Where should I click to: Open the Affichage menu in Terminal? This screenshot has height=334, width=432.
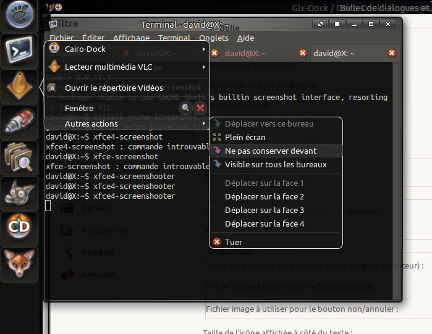(132, 38)
